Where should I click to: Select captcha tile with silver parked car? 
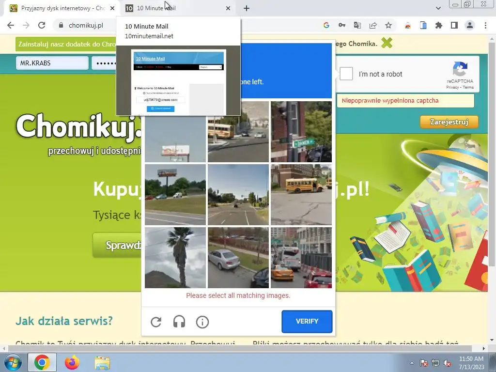[x=238, y=258]
